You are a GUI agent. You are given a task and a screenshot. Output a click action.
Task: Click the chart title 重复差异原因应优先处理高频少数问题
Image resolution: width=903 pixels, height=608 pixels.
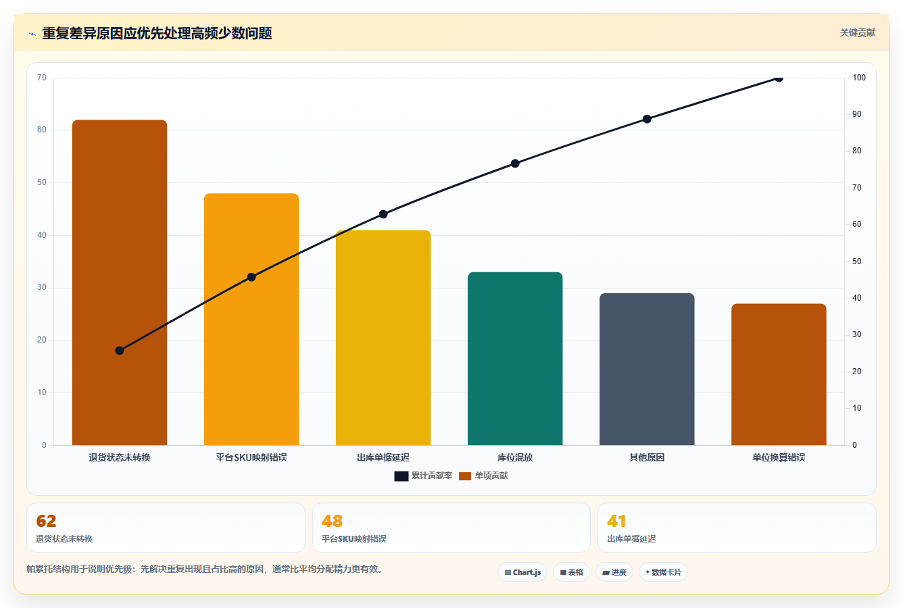point(157,33)
